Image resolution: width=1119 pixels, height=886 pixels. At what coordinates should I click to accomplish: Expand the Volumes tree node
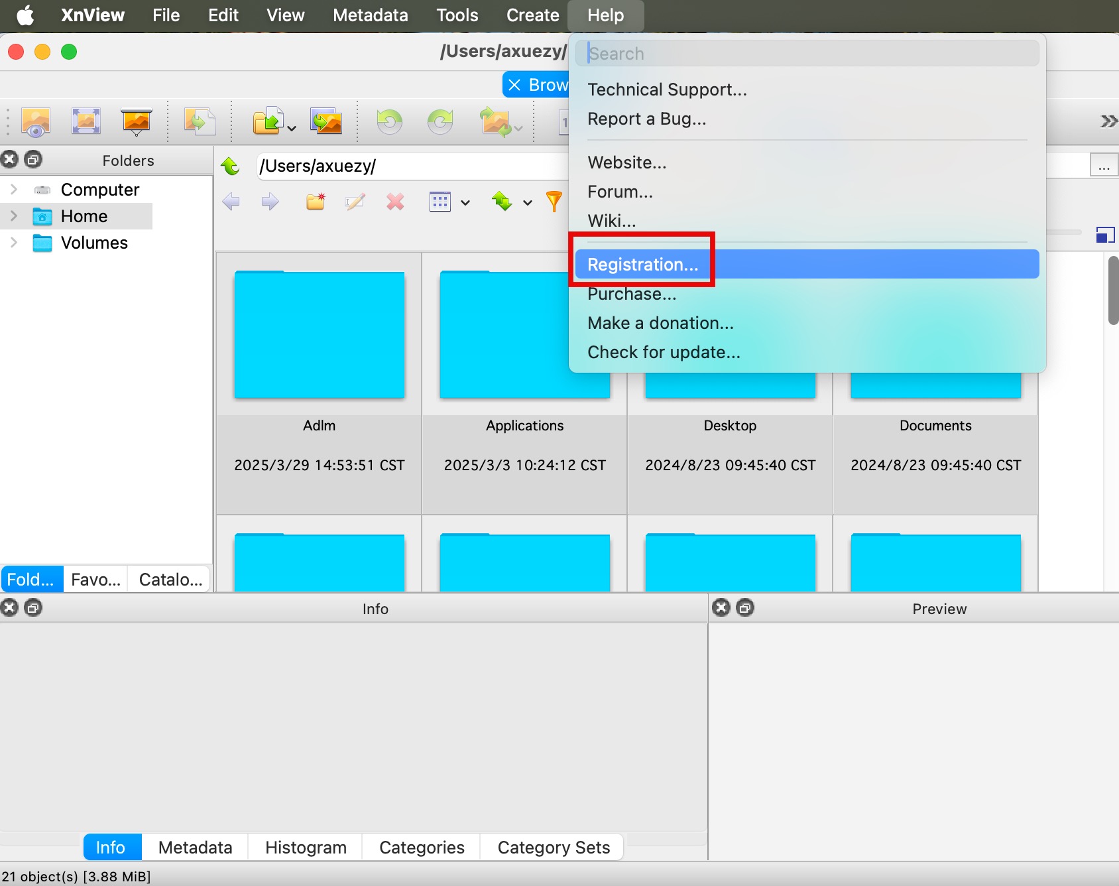14,243
